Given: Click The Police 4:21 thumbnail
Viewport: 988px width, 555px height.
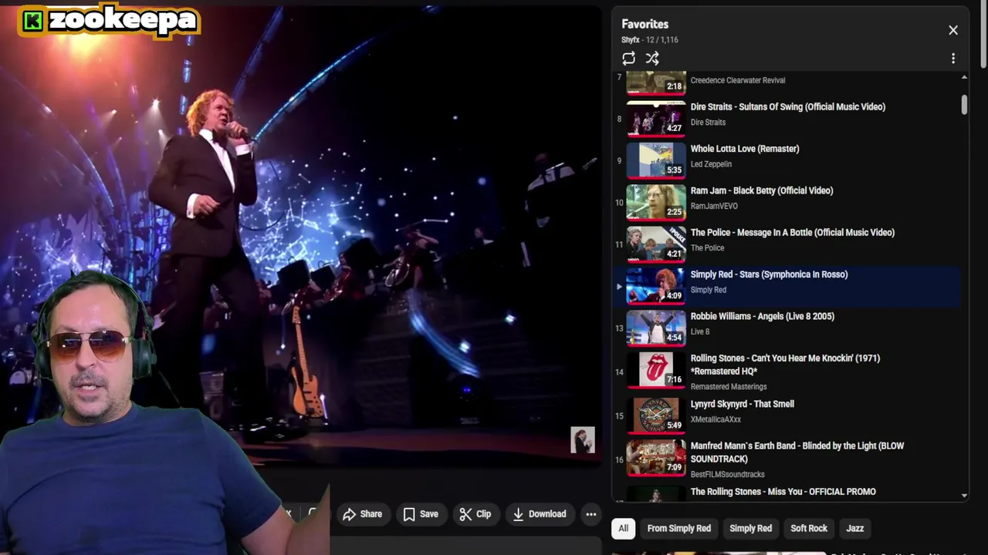Looking at the screenshot, I should click(x=656, y=243).
